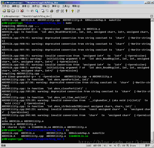Click the GBUnicodeMap.h in the top listing
Viewport: 154px width, 148px height.
(x=96, y=20)
